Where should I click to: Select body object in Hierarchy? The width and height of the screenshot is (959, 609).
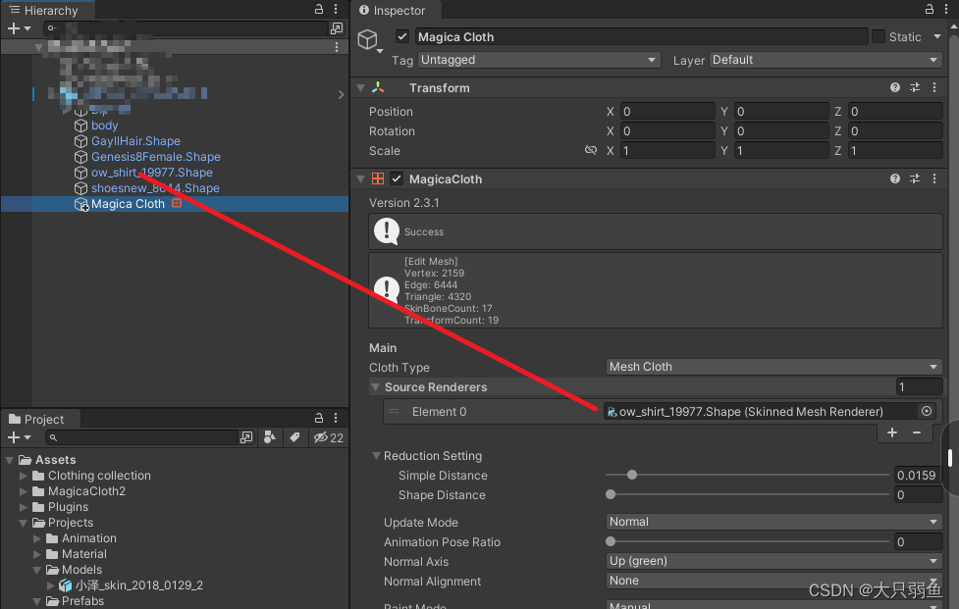click(104, 126)
